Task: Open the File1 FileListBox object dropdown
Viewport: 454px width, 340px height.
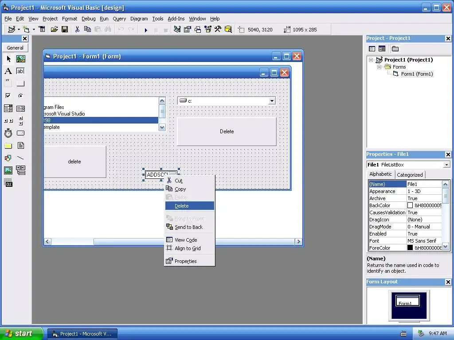Action: [446, 165]
